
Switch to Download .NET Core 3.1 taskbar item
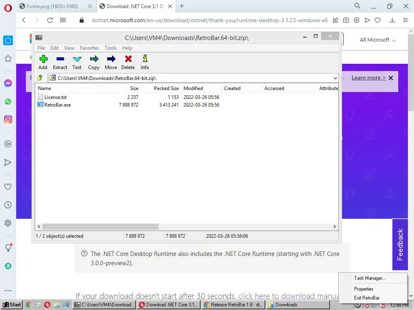[169, 305]
